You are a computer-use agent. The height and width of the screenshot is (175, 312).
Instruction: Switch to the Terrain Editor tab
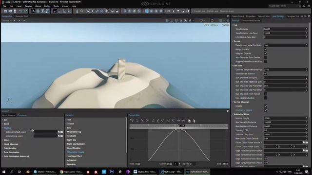pos(264,16)
